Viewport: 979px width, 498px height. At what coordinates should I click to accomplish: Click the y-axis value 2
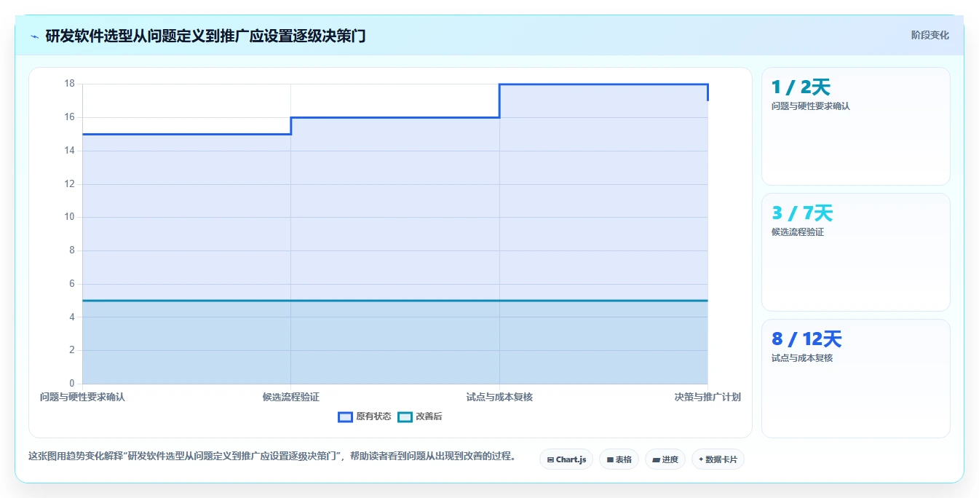pos(72,350)
